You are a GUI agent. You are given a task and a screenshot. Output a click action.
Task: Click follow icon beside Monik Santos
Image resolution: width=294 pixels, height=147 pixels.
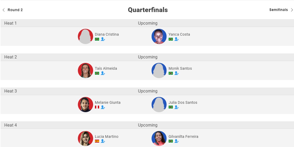[177, 73]
